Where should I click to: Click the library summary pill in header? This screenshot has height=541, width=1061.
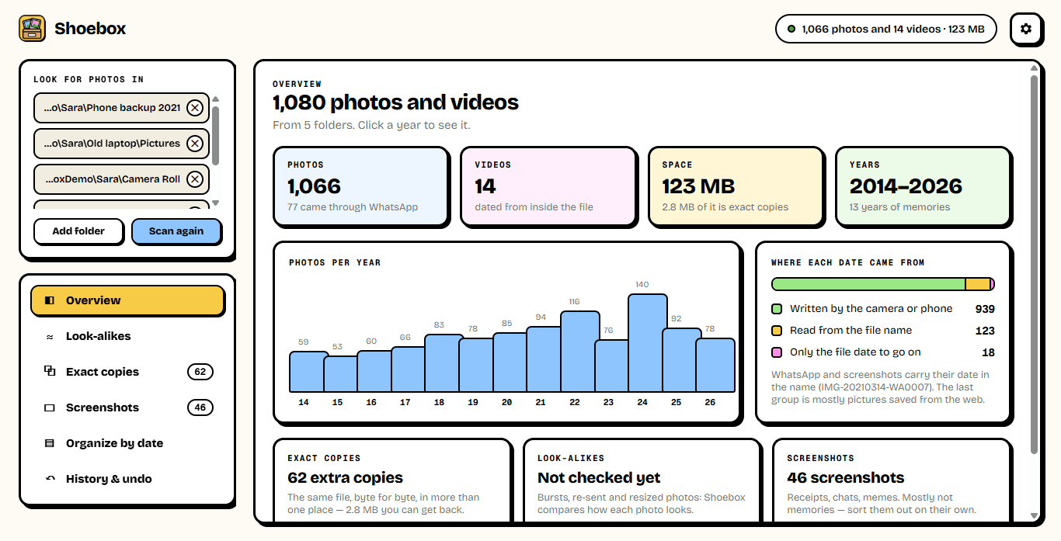point(885,29)
